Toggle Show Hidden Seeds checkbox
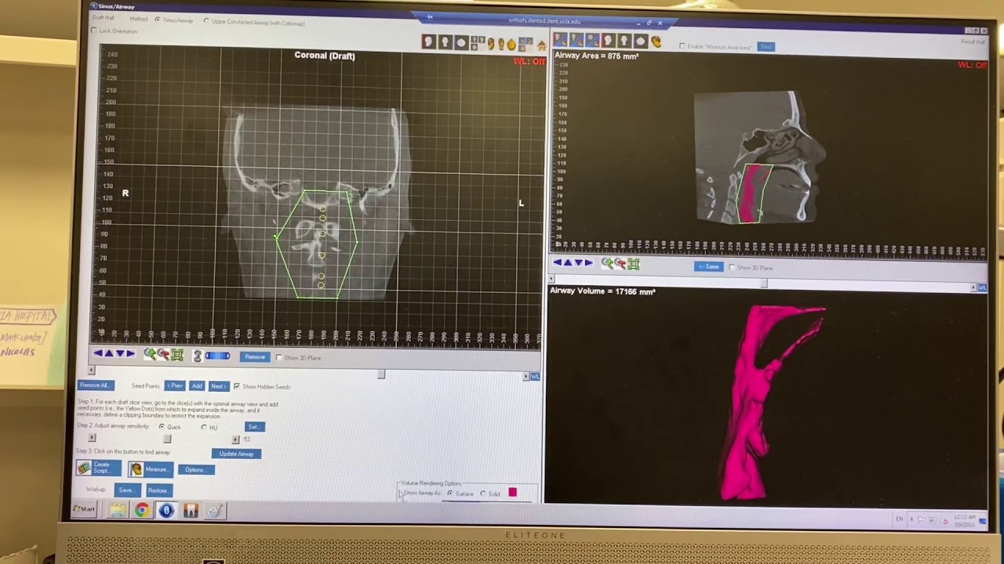This screenshot has width=1004, height=564. tap(237, 386)
